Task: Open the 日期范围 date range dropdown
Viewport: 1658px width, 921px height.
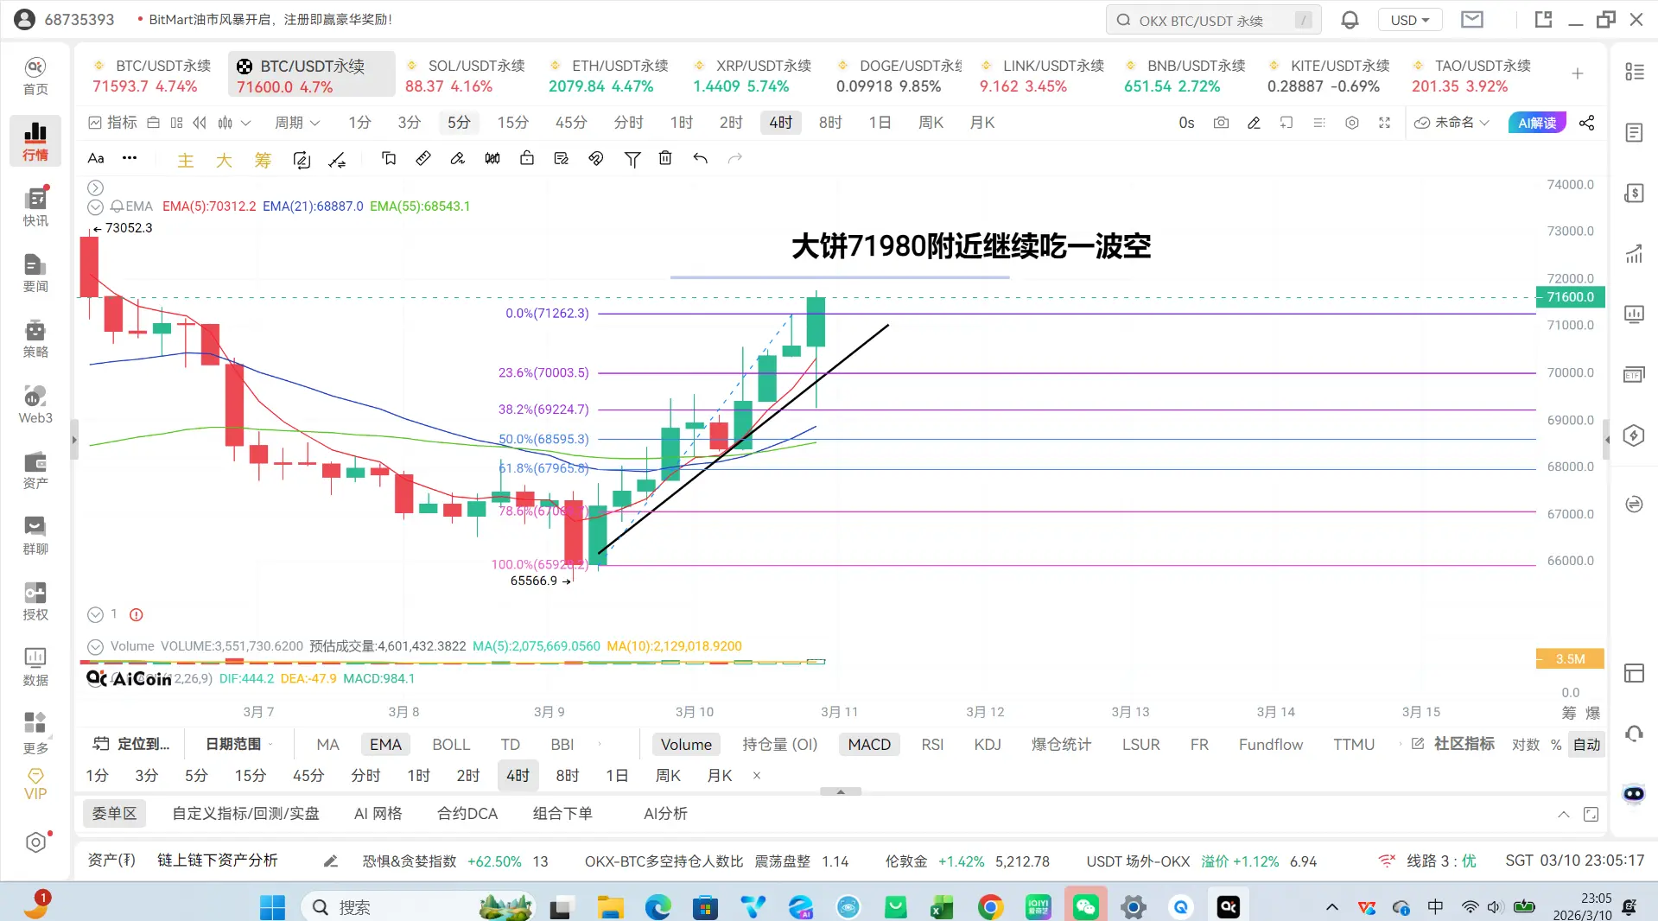Action: (239, 745)
